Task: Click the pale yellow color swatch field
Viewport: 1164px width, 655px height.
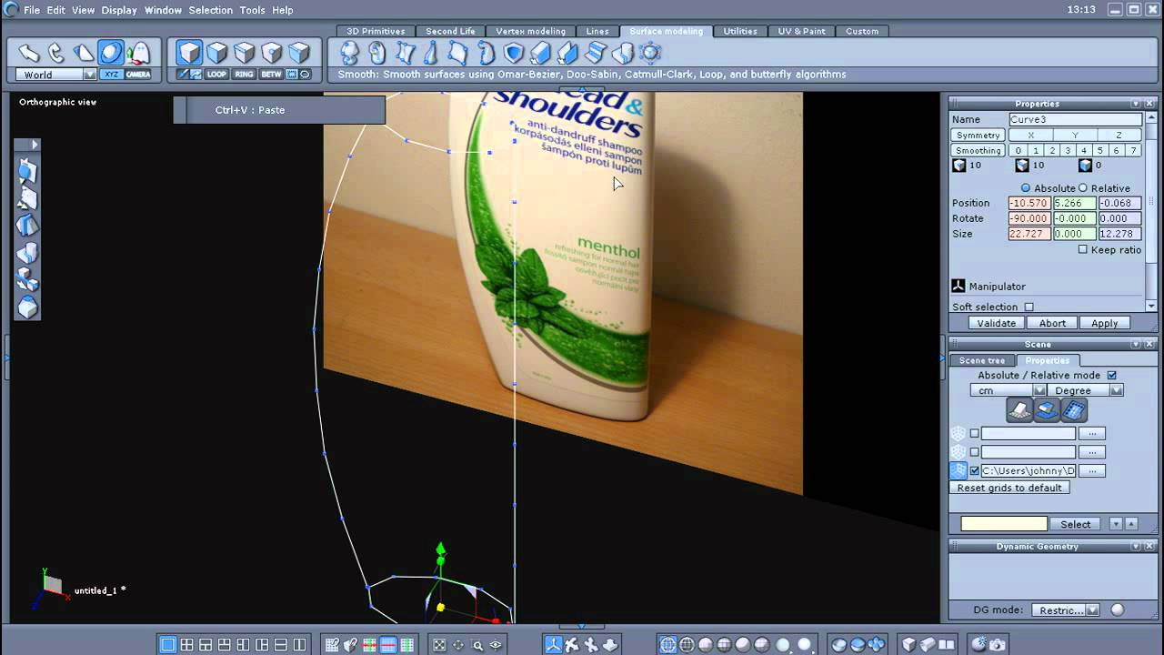Action: click(x=1004, y=524)
